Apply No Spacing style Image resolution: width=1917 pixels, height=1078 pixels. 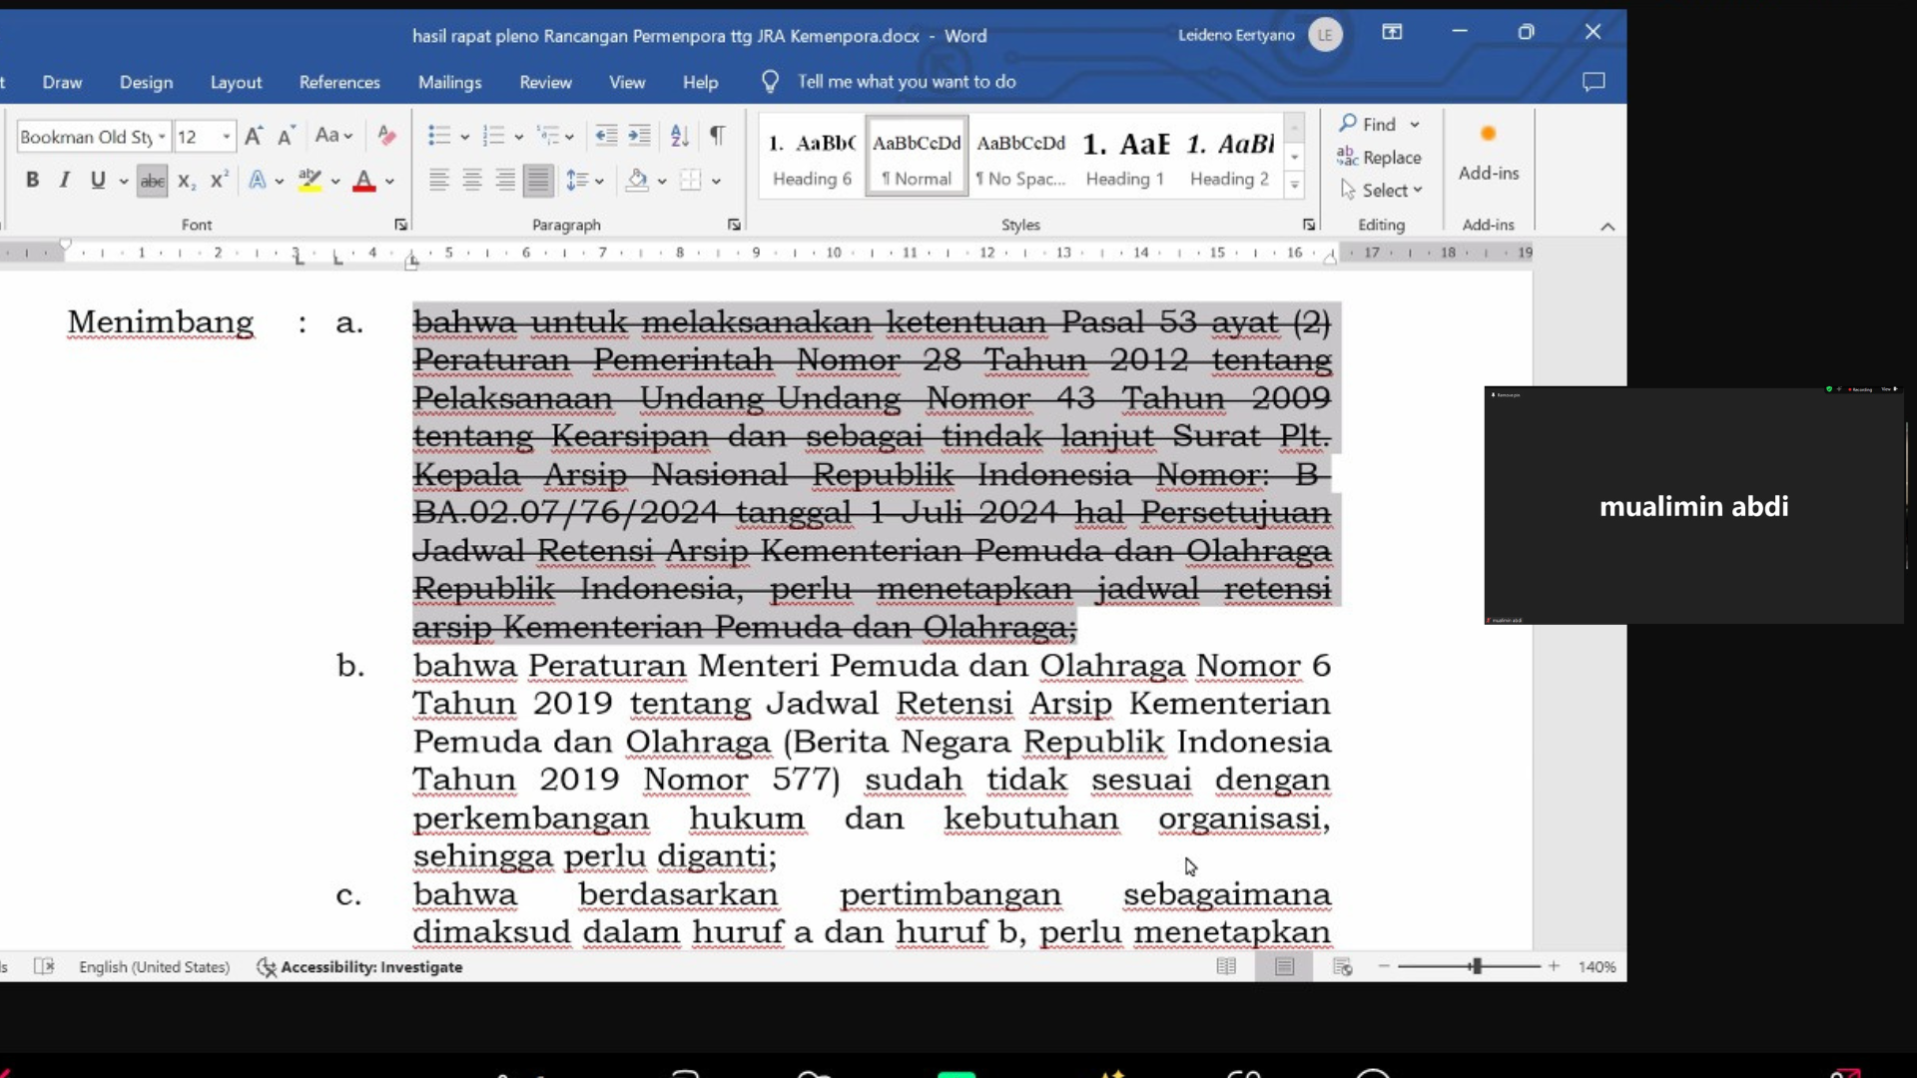click(1020, 158)
